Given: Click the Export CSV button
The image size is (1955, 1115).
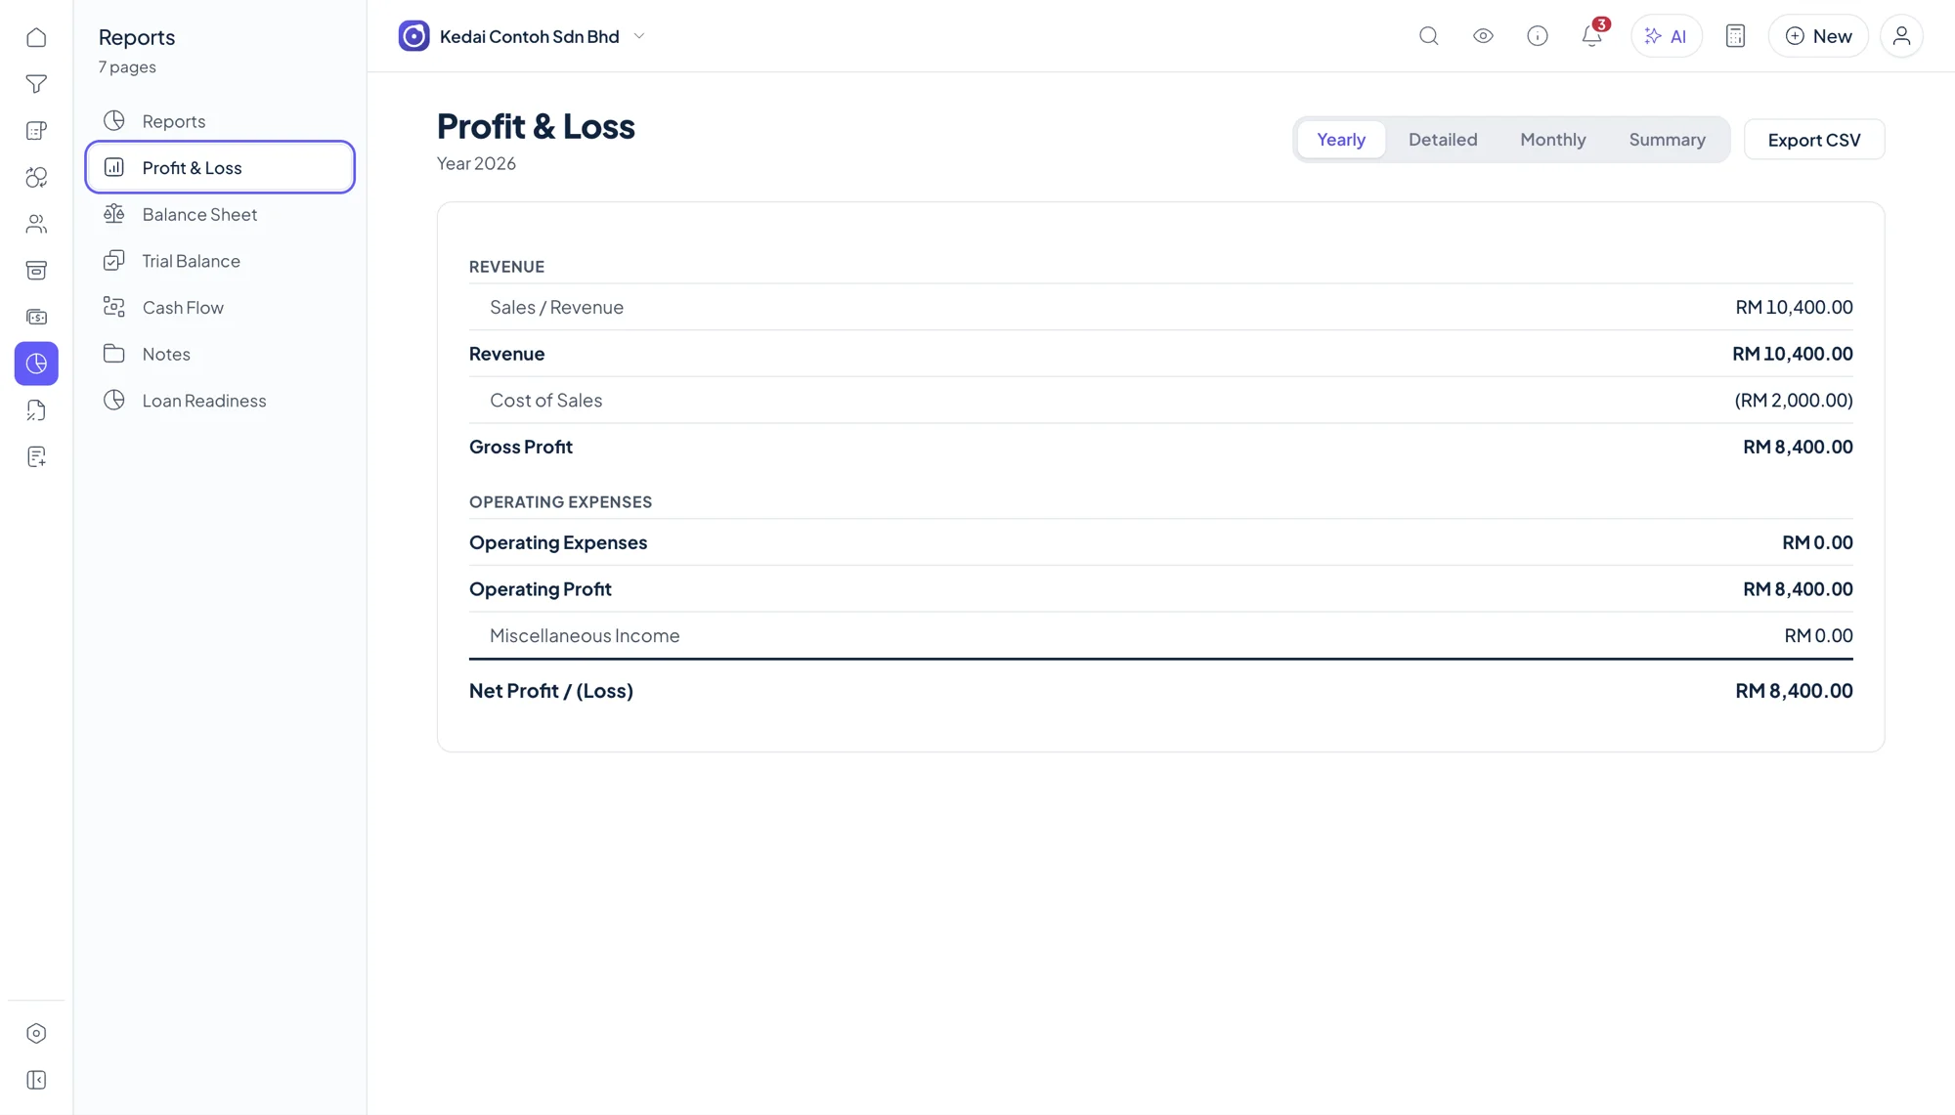Looking at the screenshot, I should (x=1813, y=140).
